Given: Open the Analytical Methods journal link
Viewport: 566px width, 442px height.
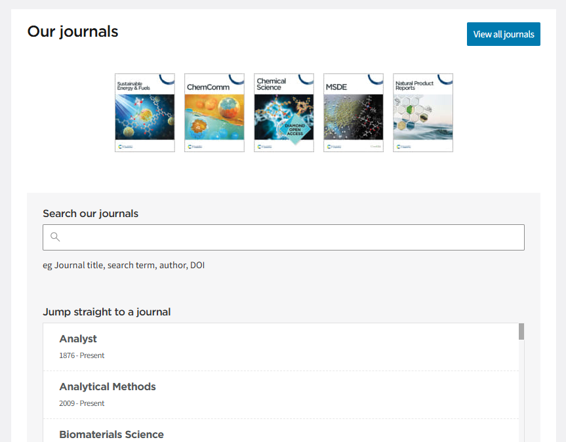Looking at the screenshot, I should click(x=108, y=386).
